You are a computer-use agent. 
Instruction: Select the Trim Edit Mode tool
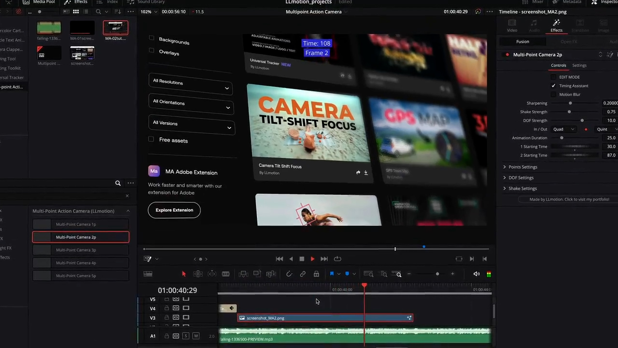coord(198,274)
